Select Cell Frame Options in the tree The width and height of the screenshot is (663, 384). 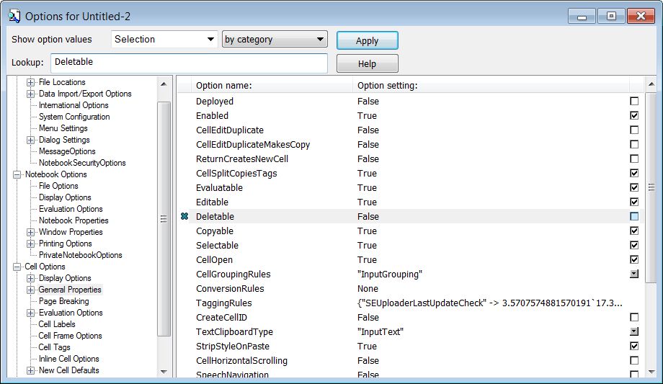(70, 336)
